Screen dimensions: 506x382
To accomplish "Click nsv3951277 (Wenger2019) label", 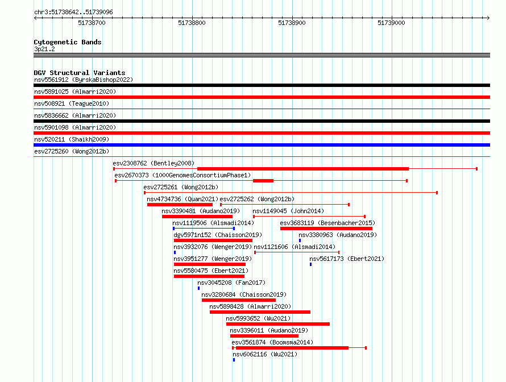I will pyautogui.click(x=213, y=259).
